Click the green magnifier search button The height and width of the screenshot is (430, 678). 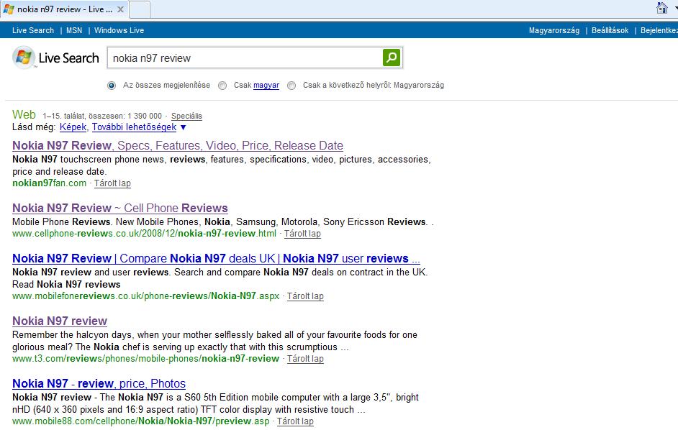tap(392, 58)
